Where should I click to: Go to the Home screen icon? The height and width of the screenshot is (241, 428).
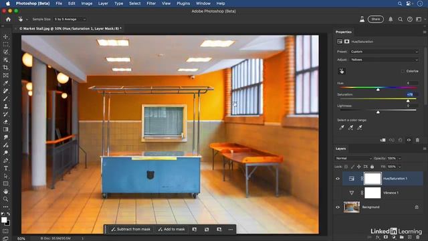click(8, 19)
